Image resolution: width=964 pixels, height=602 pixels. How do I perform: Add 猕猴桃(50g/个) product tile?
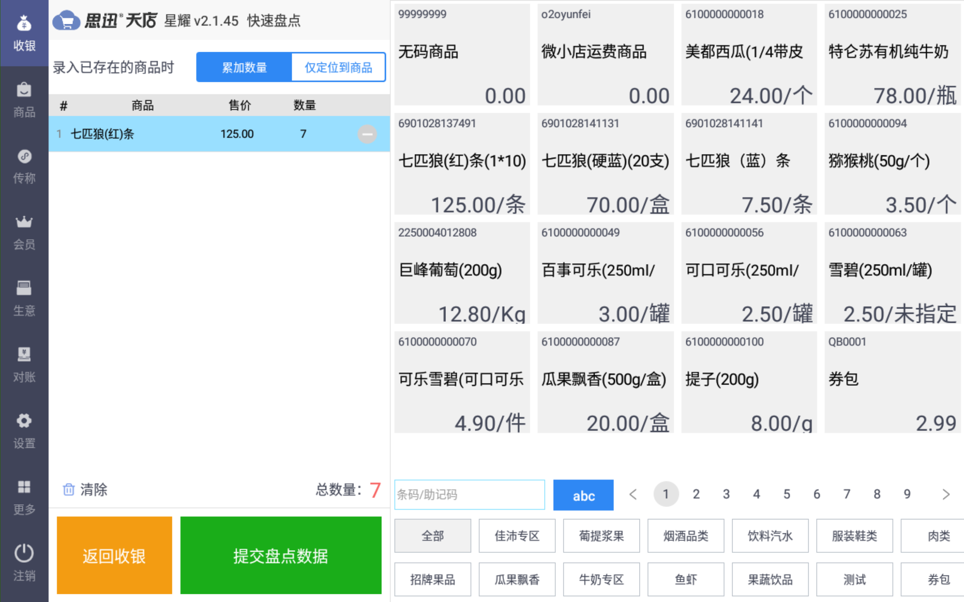pos(893,164)
